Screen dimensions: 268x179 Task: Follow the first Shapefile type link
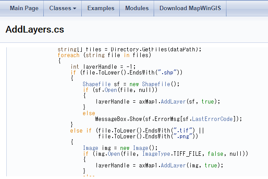pyautogui.click(x=96, y=84)
